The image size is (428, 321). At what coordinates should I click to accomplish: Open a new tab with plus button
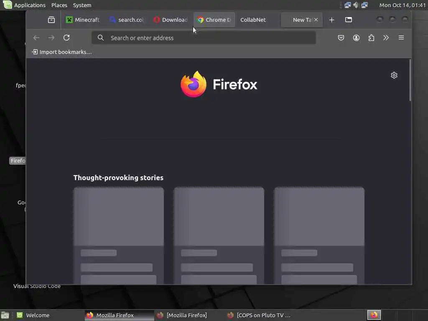(331, 20)
